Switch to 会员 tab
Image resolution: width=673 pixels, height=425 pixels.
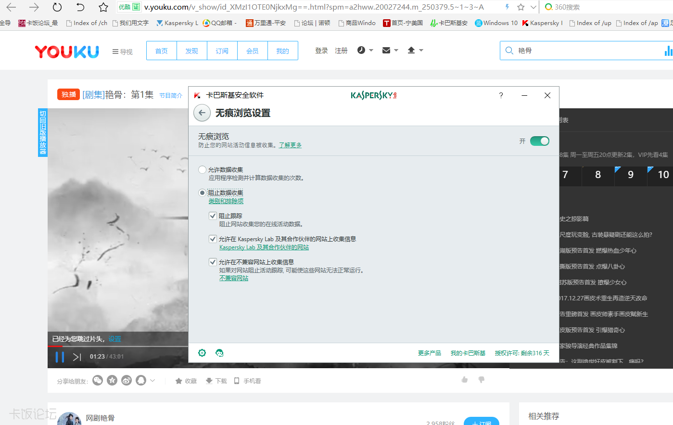click(x=253, y=51)
